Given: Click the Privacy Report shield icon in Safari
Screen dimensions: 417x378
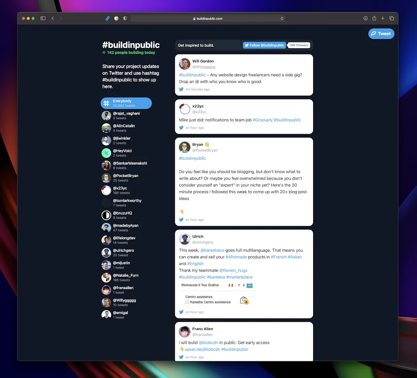Looking at the screenshot, I should 125,18.
